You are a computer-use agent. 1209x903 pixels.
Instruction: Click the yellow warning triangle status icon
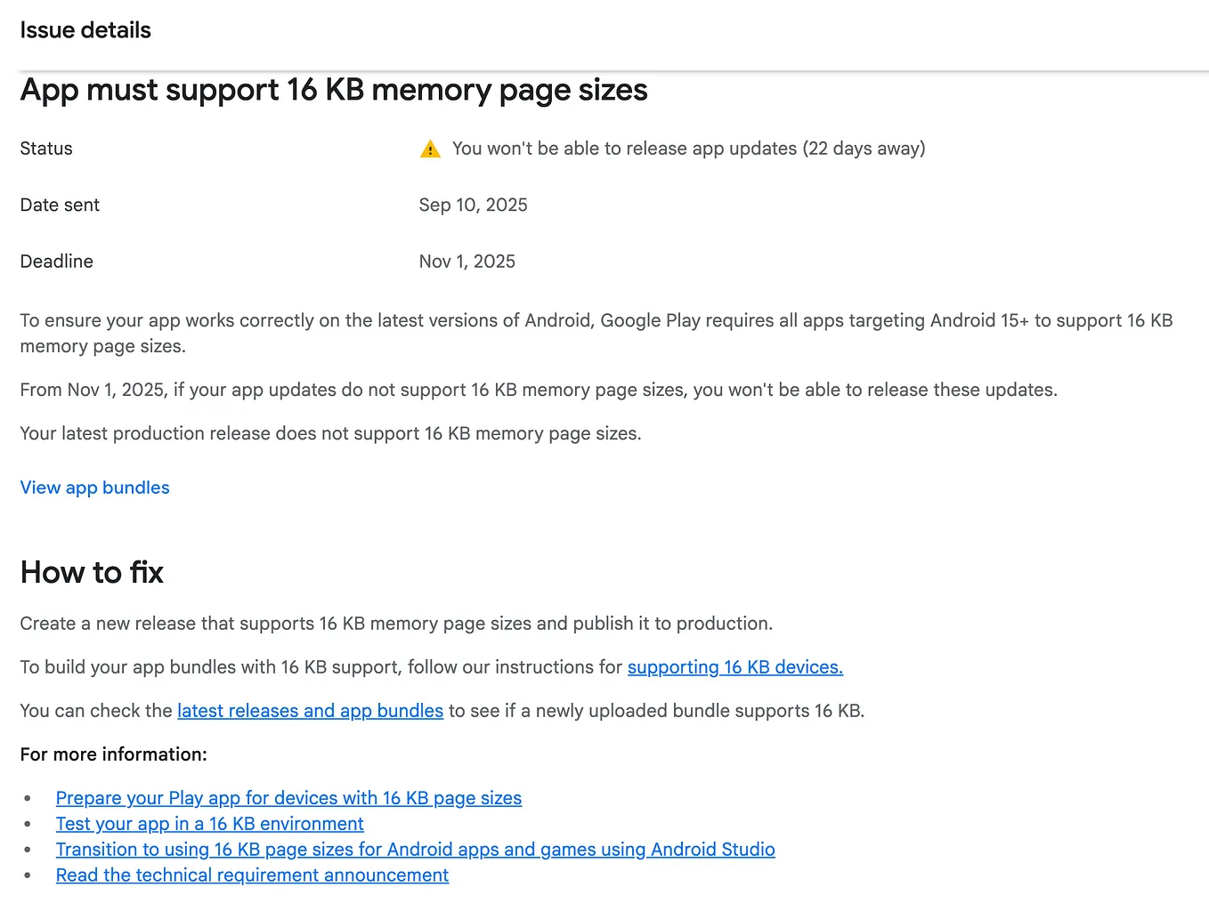tap(430, 149)
